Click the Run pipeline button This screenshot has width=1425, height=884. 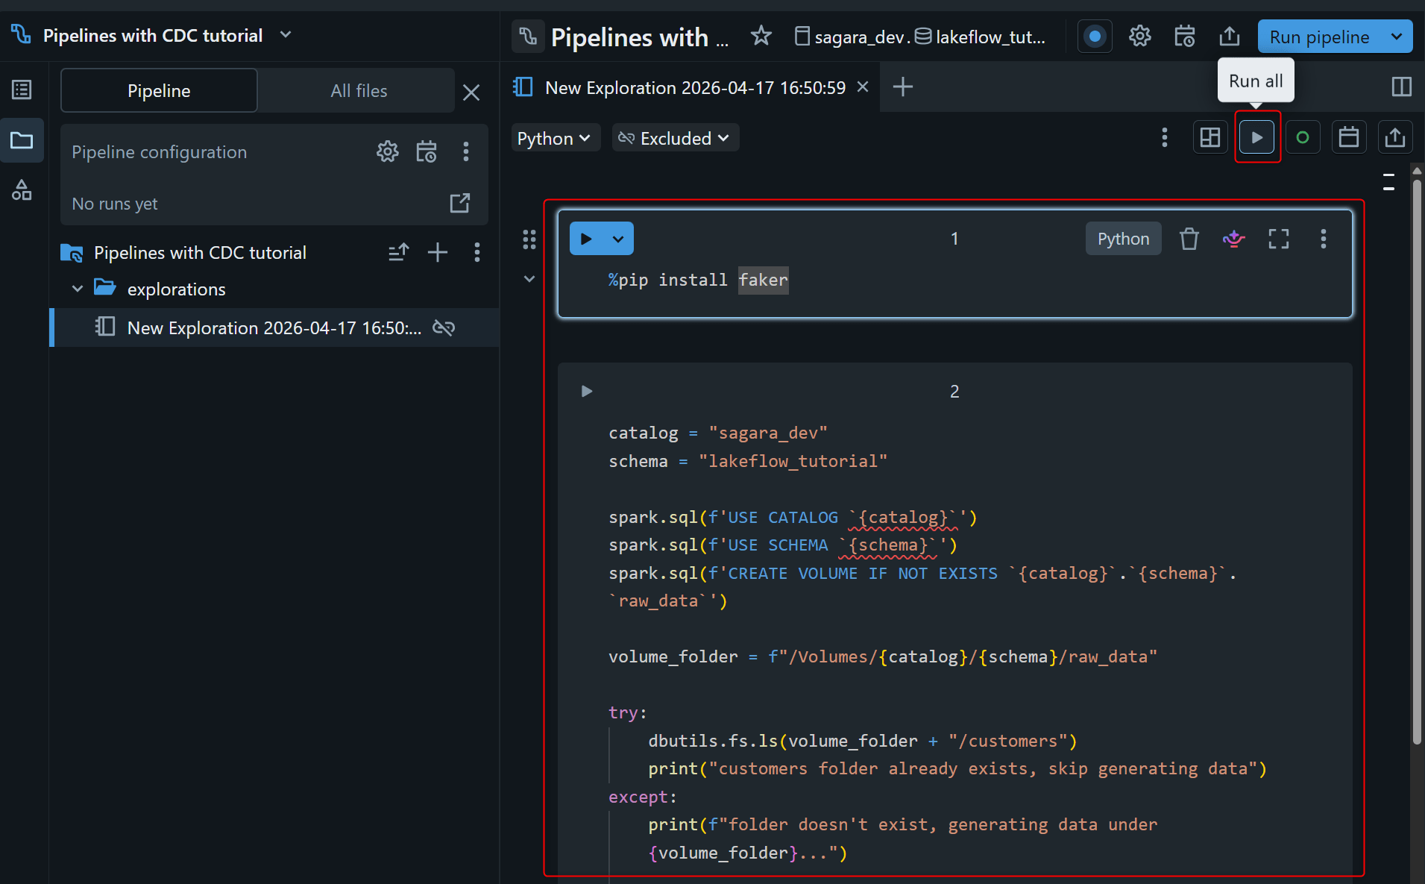pos(1318,37)
